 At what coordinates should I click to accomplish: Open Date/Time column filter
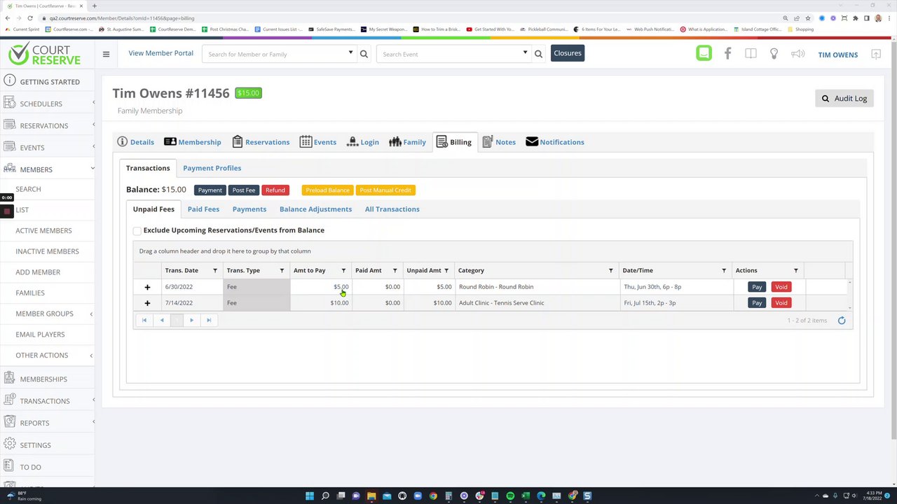tap(724, 270)
